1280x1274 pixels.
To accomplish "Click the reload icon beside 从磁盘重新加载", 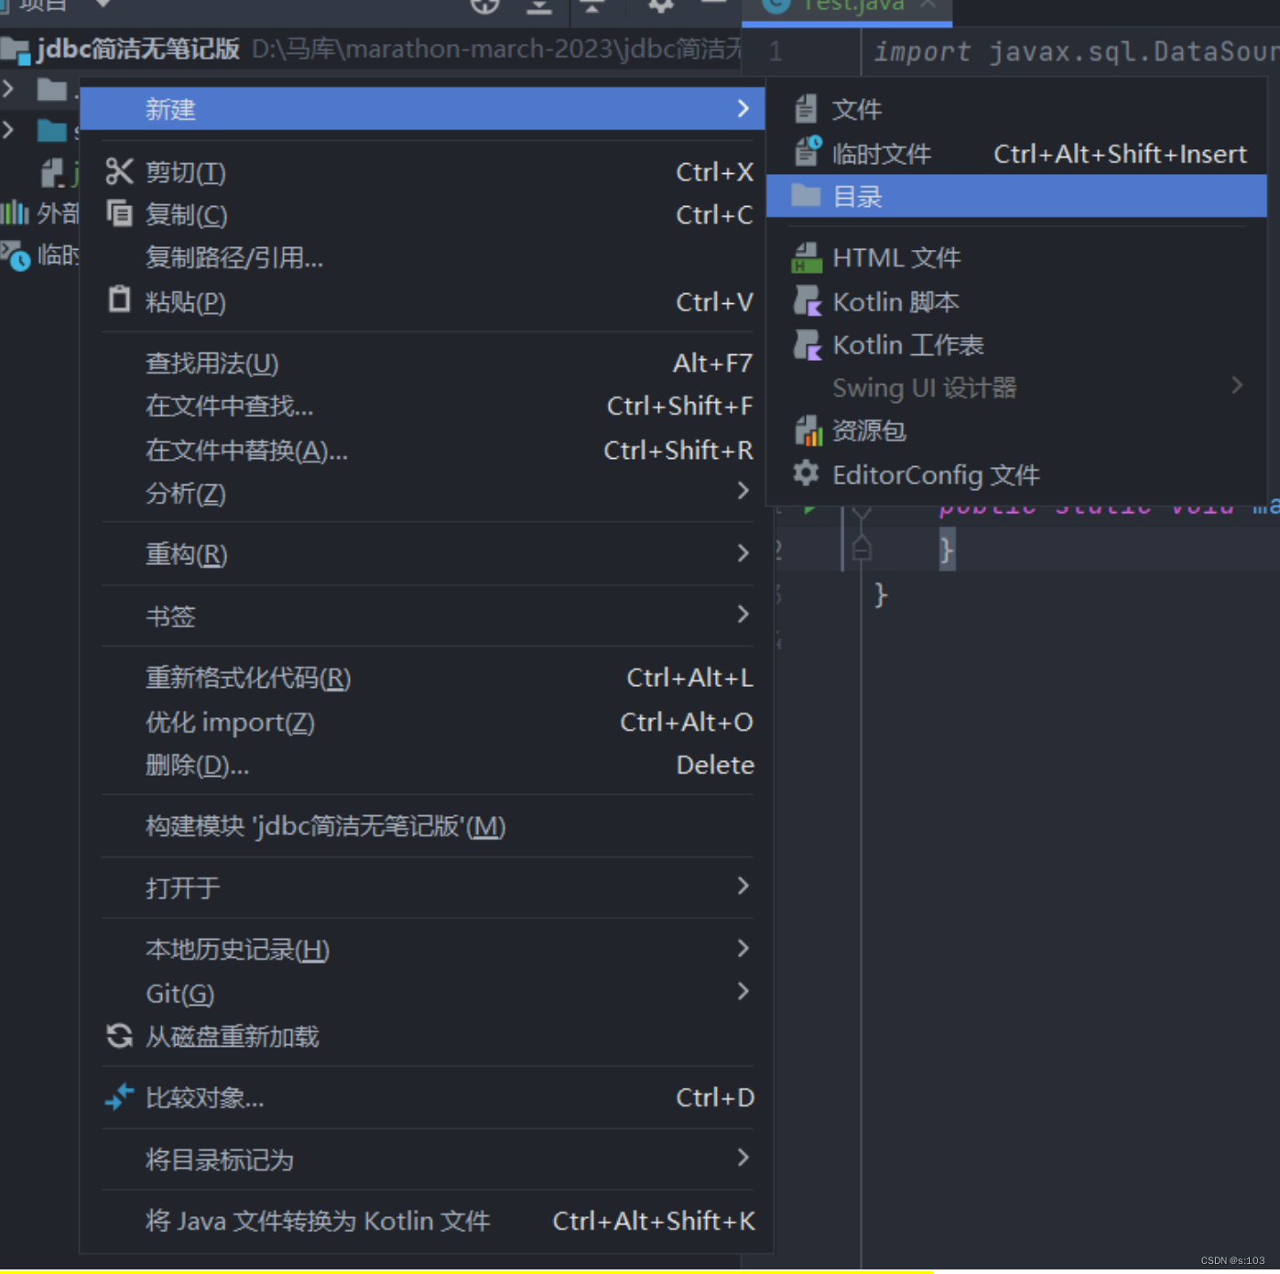I will coord(119,1036).
